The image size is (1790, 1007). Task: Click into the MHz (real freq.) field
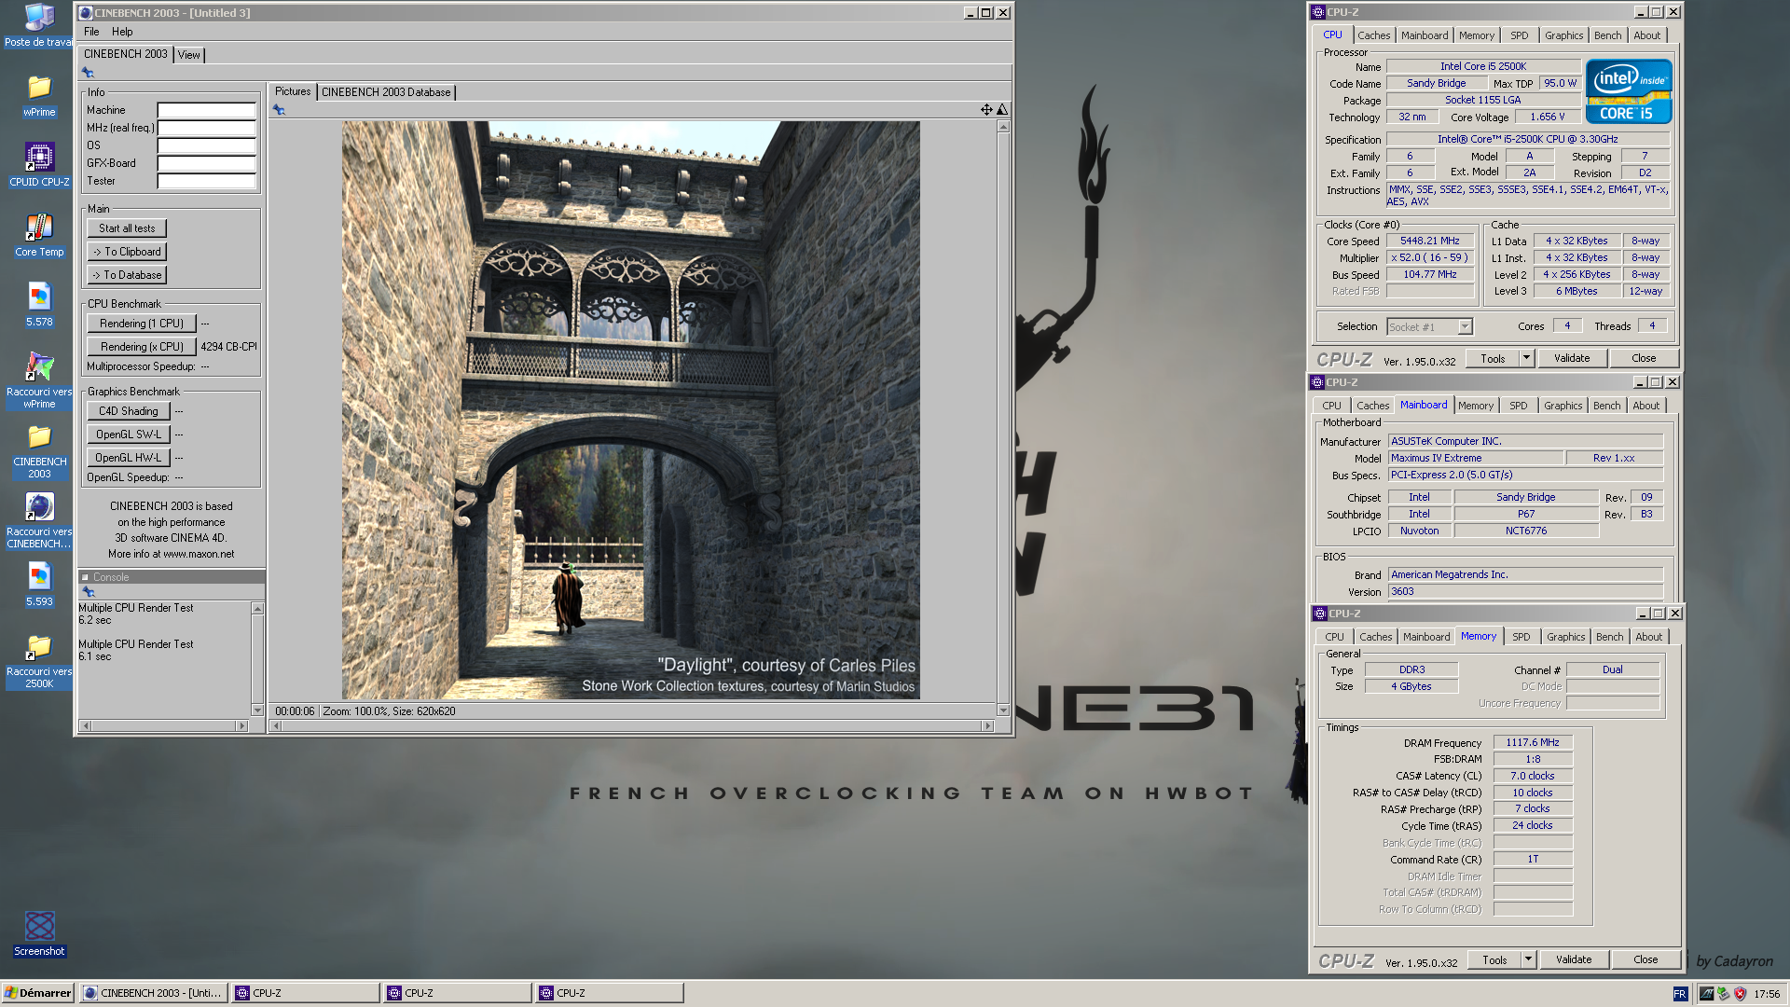[206, 128]
